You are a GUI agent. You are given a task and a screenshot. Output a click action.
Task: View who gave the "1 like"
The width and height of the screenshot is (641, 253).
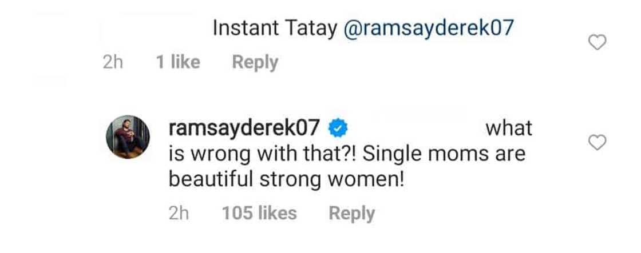pos(178,62)
